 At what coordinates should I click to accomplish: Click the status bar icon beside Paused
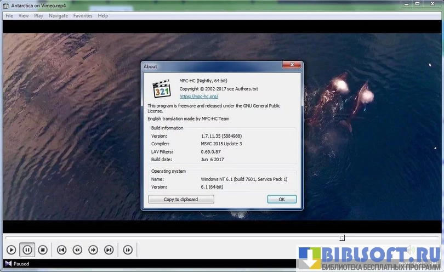(x=7, y=264)
